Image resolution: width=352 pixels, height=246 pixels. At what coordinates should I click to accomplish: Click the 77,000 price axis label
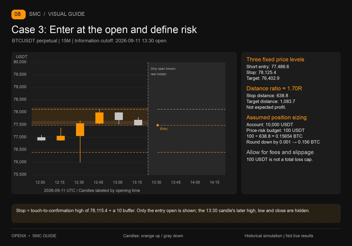click(20, 137)
